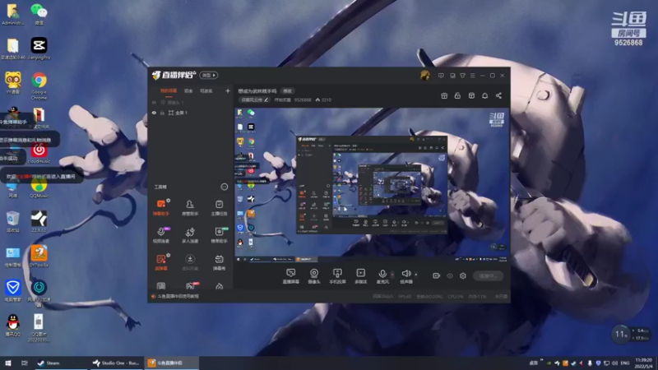Viewport: 658px width, 370px height.
Task: Click the CPU usage status readout
Action: (456, 296)
